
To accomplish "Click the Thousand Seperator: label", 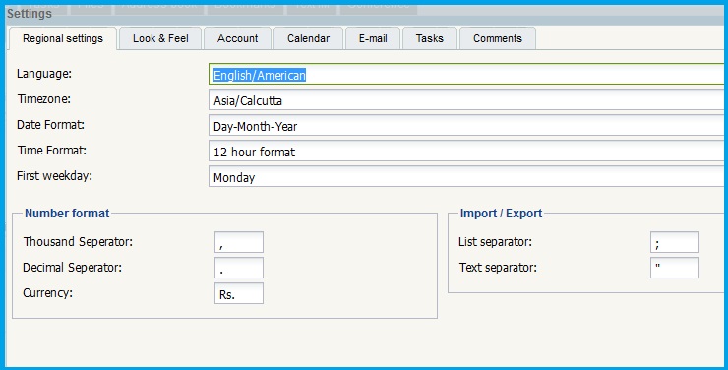I will (x=78, y=242).
